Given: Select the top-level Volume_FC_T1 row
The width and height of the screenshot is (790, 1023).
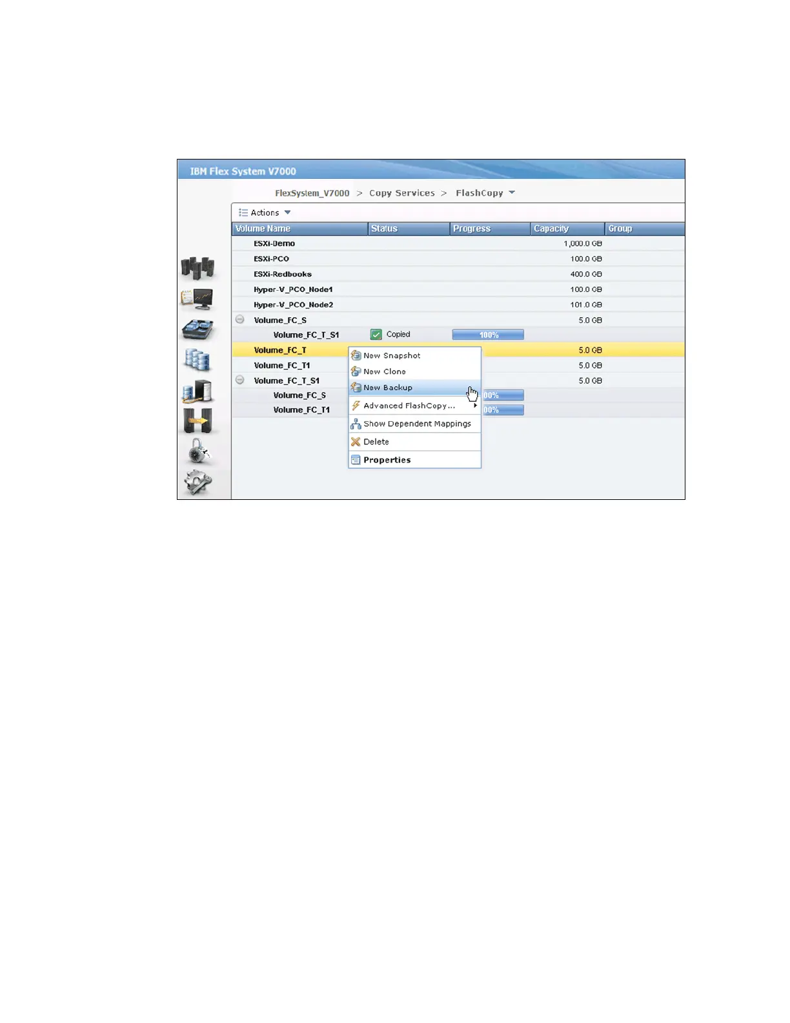Looking at the screenshot, I should pyautogui.click(x=458, y=365).
